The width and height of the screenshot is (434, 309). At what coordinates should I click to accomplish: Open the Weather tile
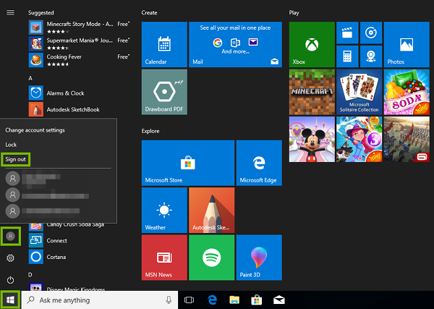[x=164, y=210]
